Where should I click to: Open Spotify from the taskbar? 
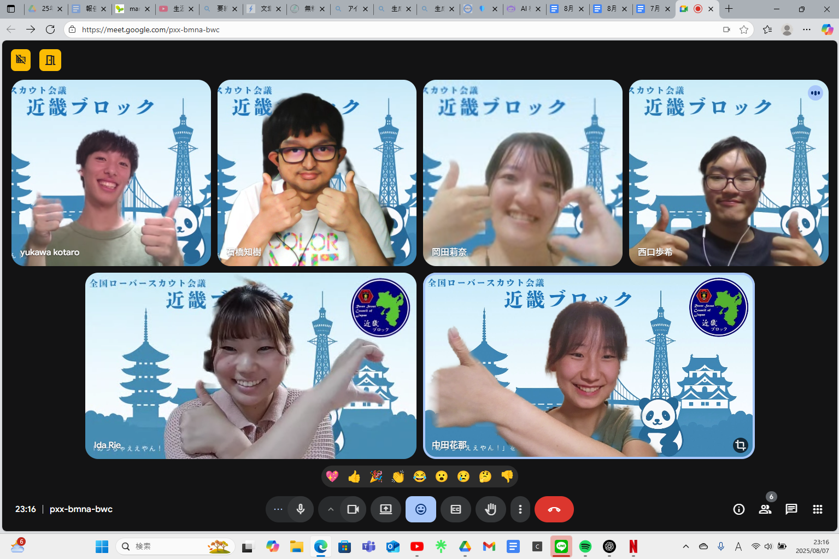[x=585, y=546]
